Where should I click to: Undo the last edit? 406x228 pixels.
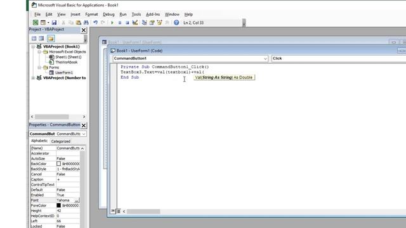96,23
